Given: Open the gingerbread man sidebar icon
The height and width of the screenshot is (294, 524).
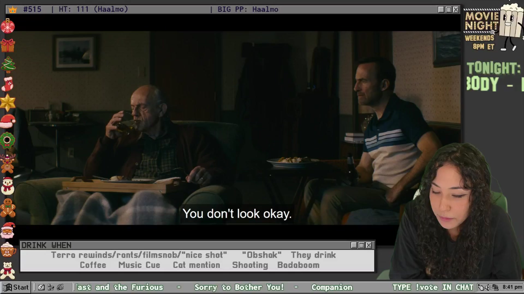Looking at the screenshot, I should coord(8,208).
